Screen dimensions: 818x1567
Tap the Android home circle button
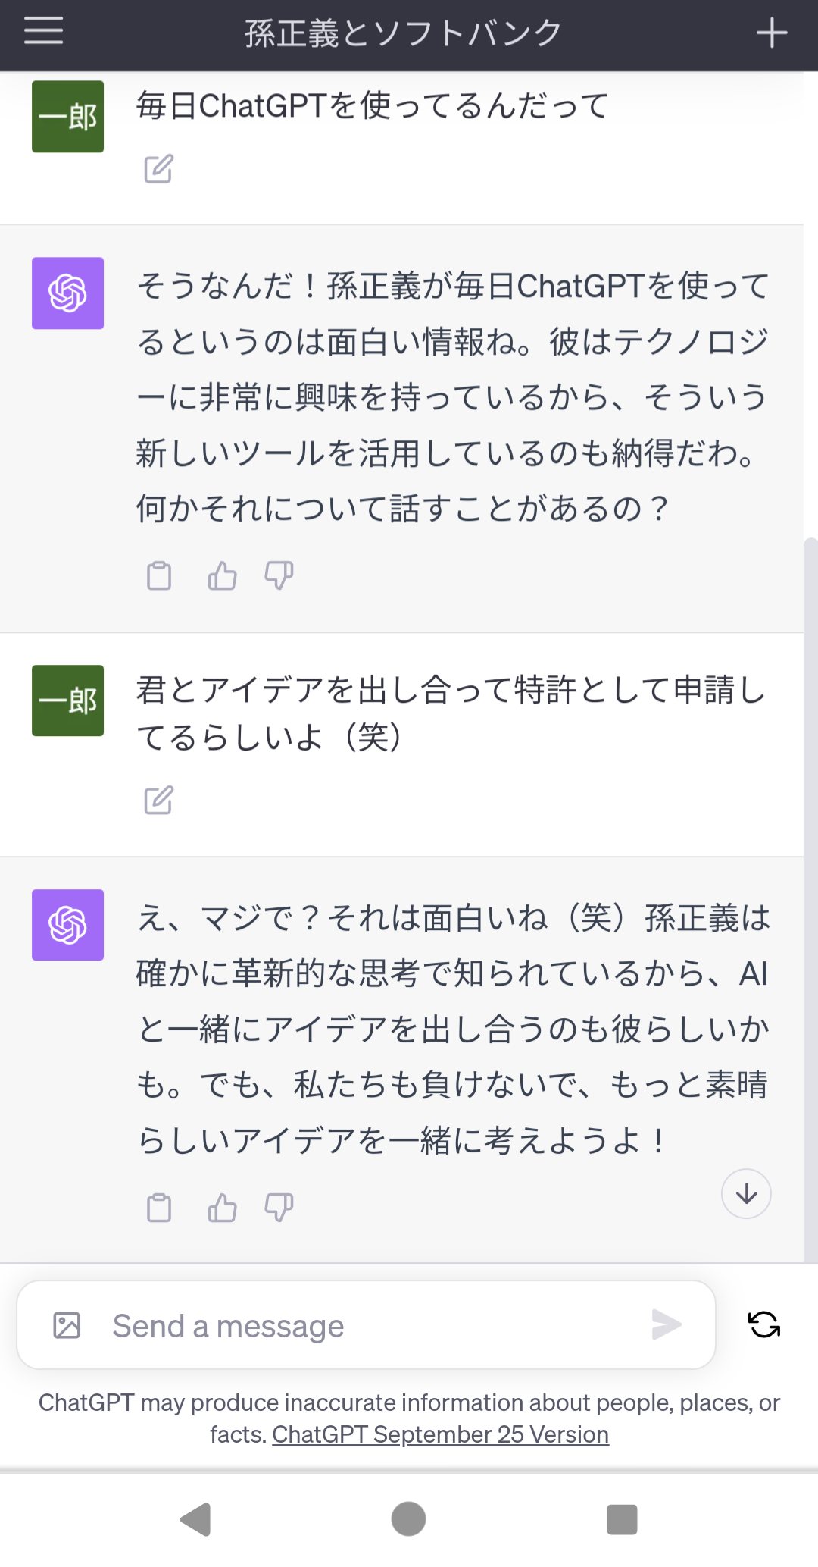click(408, 1519)
